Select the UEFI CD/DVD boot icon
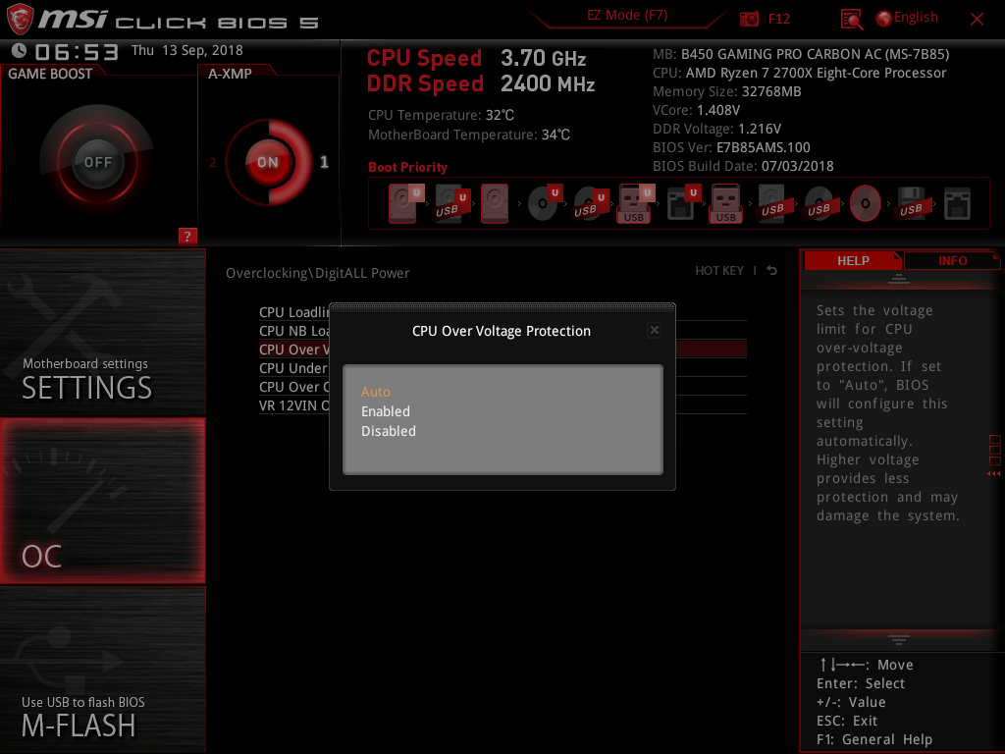This screenshot has width=1005, height=754. pyautogui.click(x=544, y=203)
